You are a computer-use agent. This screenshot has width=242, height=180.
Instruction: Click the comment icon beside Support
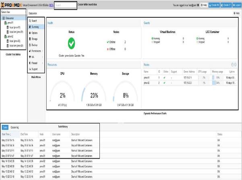pos(30,69)
